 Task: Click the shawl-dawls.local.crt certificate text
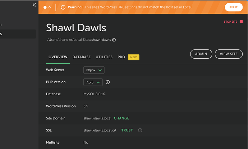tap(100, 130)
